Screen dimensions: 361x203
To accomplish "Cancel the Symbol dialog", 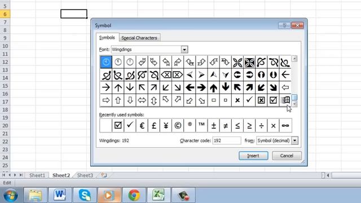I will coord(287,156).
